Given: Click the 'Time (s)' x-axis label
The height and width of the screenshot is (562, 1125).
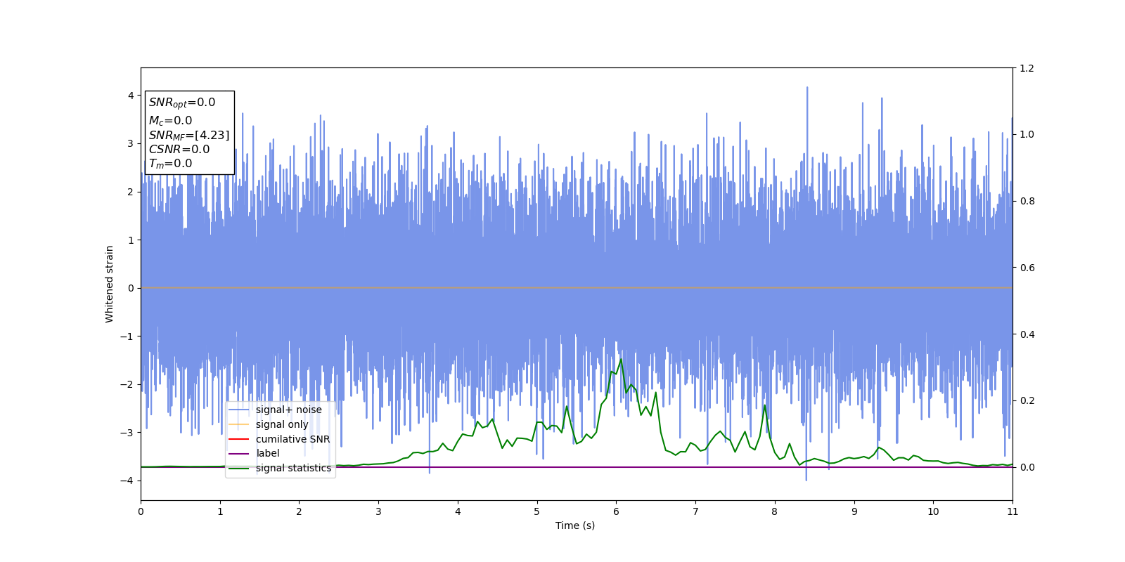Looking at the screenshot, I should point(575,525).
